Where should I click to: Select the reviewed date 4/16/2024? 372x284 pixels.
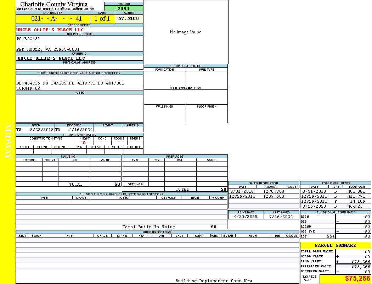(x=81, y=130)
